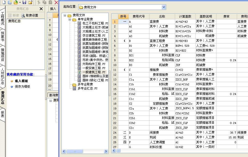Image resolution: width=248 pixels, height=157 pixels.
Task: Collapse the 单专业取费 tree folder
Action: (70, 19)
